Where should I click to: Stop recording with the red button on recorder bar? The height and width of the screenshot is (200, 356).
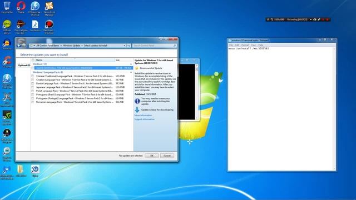pos(328,19)
